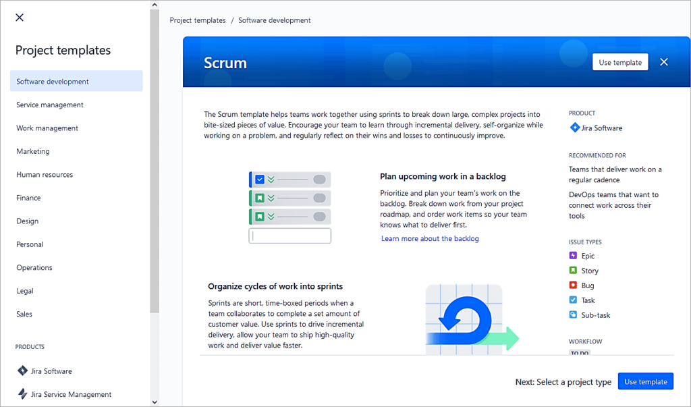Image resolution: width=691 pixels, height=407 pixels.
Task: Select the Epic issue type icon
Action: [573, 256]
